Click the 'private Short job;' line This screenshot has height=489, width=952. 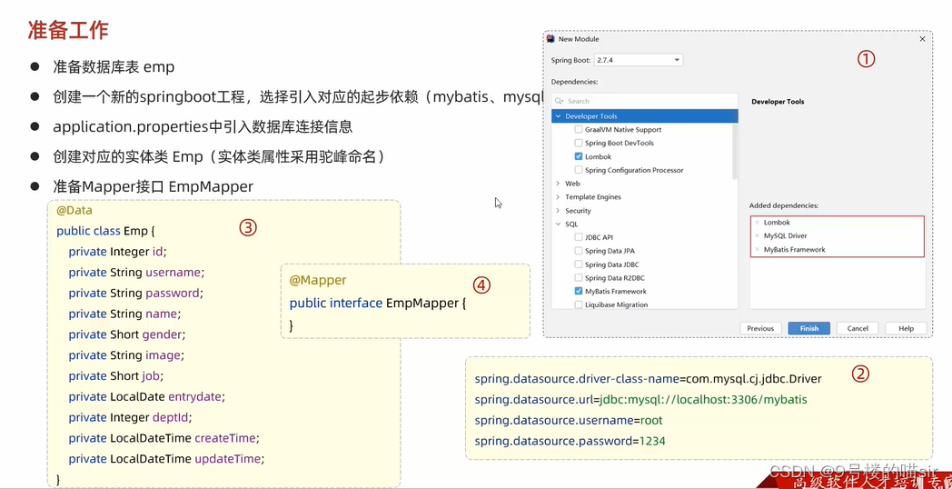pyautogui.click(x=116, y=376)
